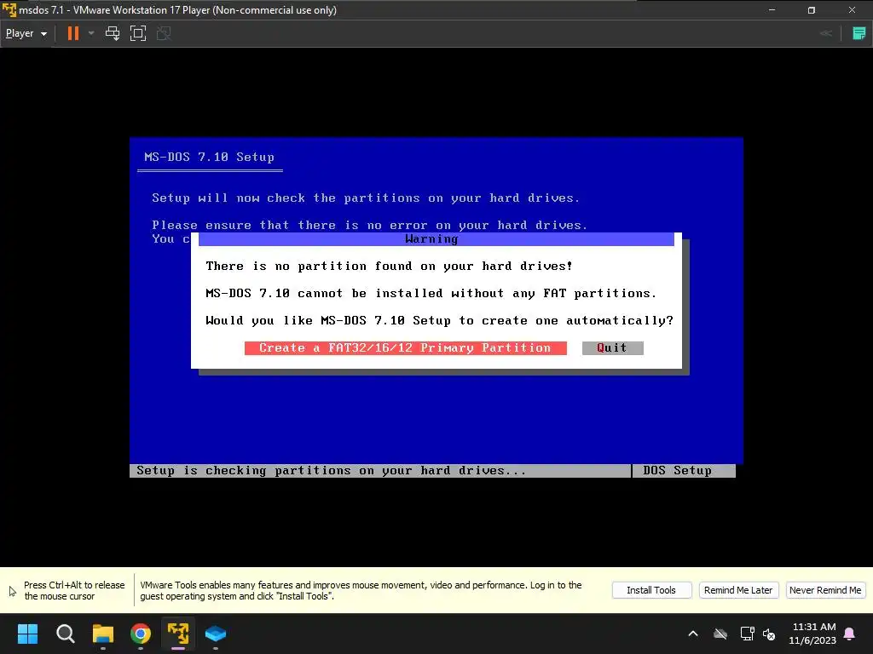Click the MS-DOS 7.10 Setup heading
The image size is (873, 654).
tap(210, 157)
